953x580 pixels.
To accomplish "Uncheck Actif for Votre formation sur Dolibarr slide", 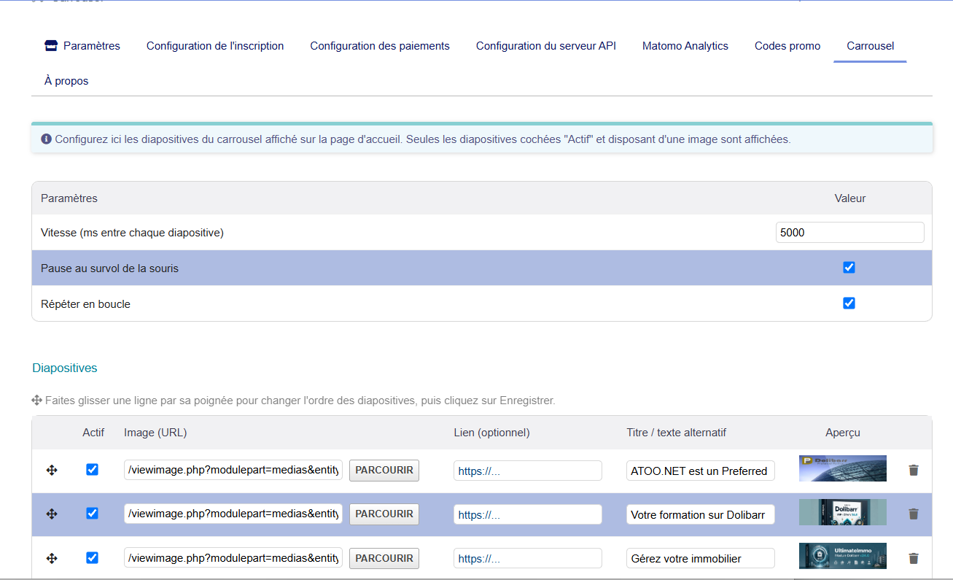I will (92, 514).
